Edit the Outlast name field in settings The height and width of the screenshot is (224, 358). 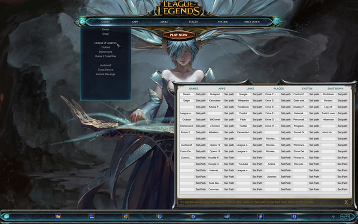click(x=186, y=119)
